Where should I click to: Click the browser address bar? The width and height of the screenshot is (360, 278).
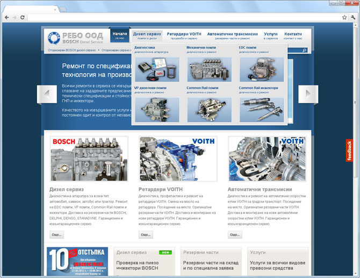click(184, 17)
